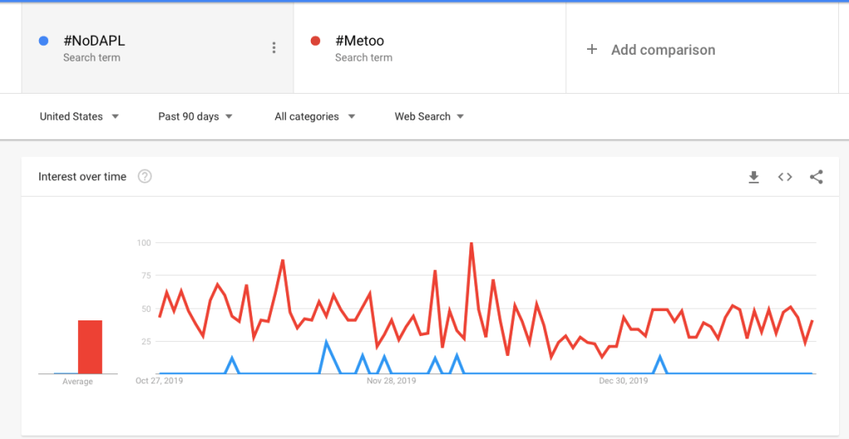Download the Interest over time data
Viewport: 849px width, 439px height.
pos(754,177)
